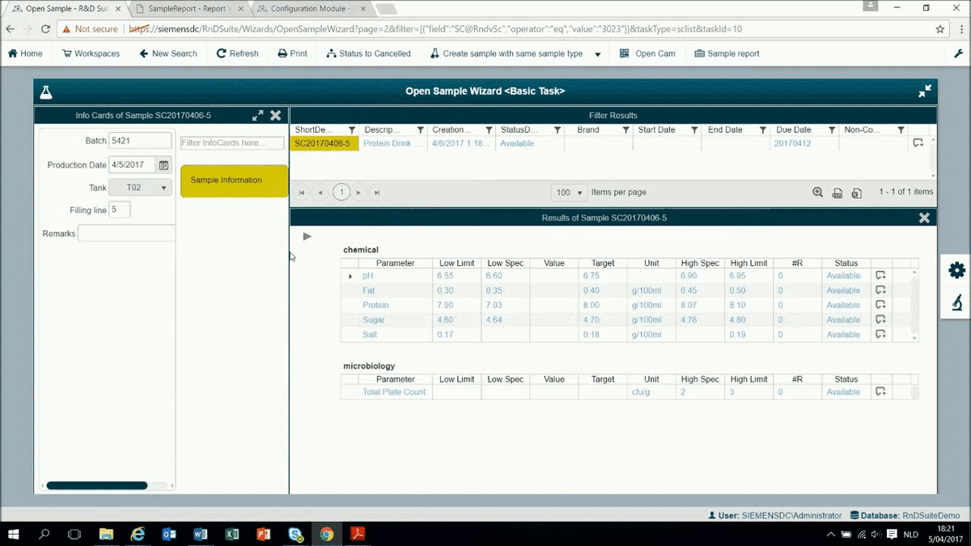Click the Filter InfoCards search box
Viewport: 971px width, 546px height.
click(232, 143)
